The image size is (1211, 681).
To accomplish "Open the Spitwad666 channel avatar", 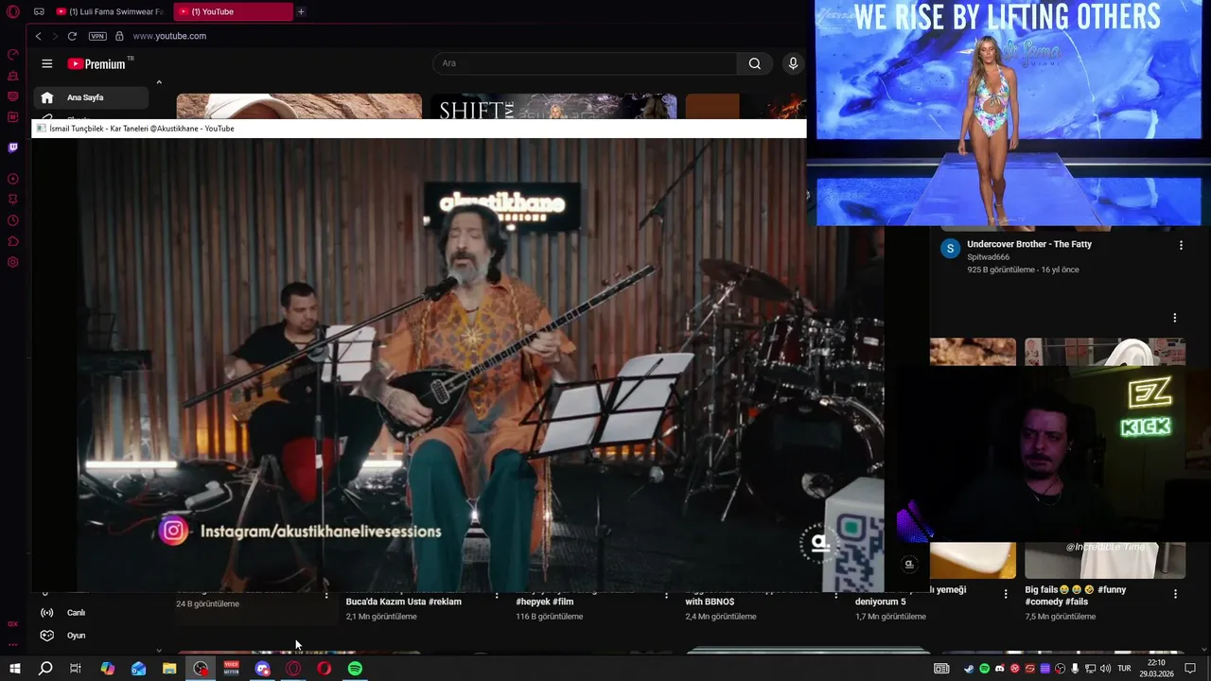I will [950, 249].
